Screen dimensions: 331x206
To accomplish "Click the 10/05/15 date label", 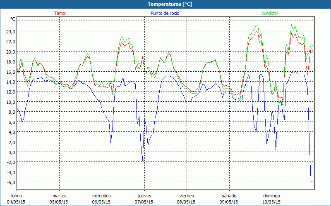I will 271,202.
